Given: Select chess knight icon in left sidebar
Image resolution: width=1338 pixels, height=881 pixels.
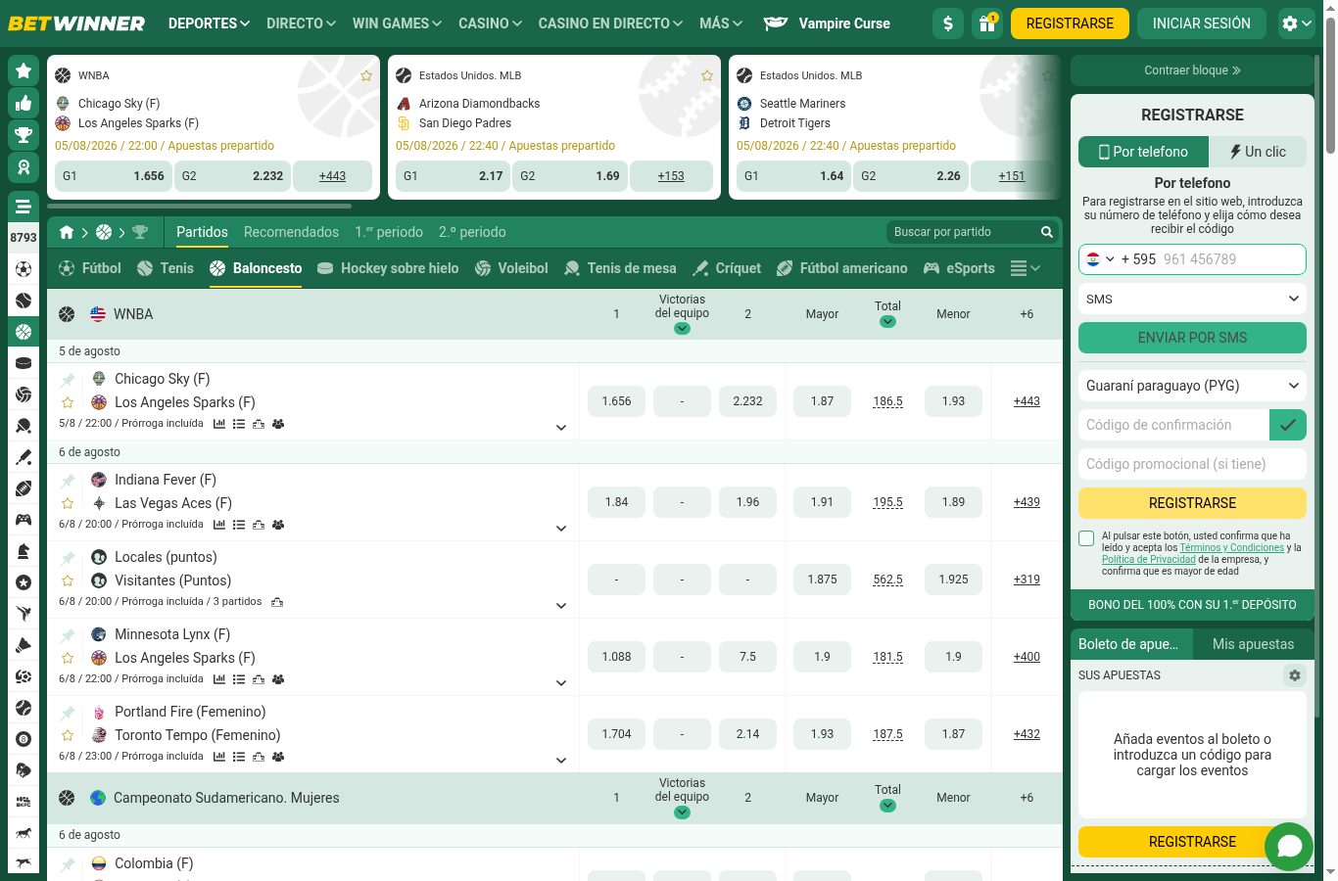Looking at the screenshot, I should click(24, 551).
